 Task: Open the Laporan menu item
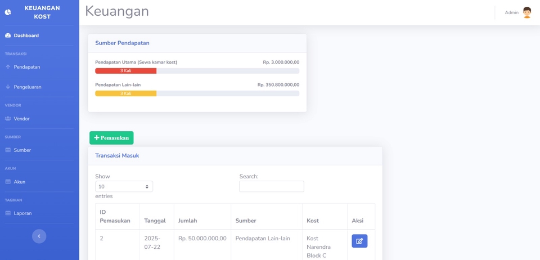click(22, 213)
